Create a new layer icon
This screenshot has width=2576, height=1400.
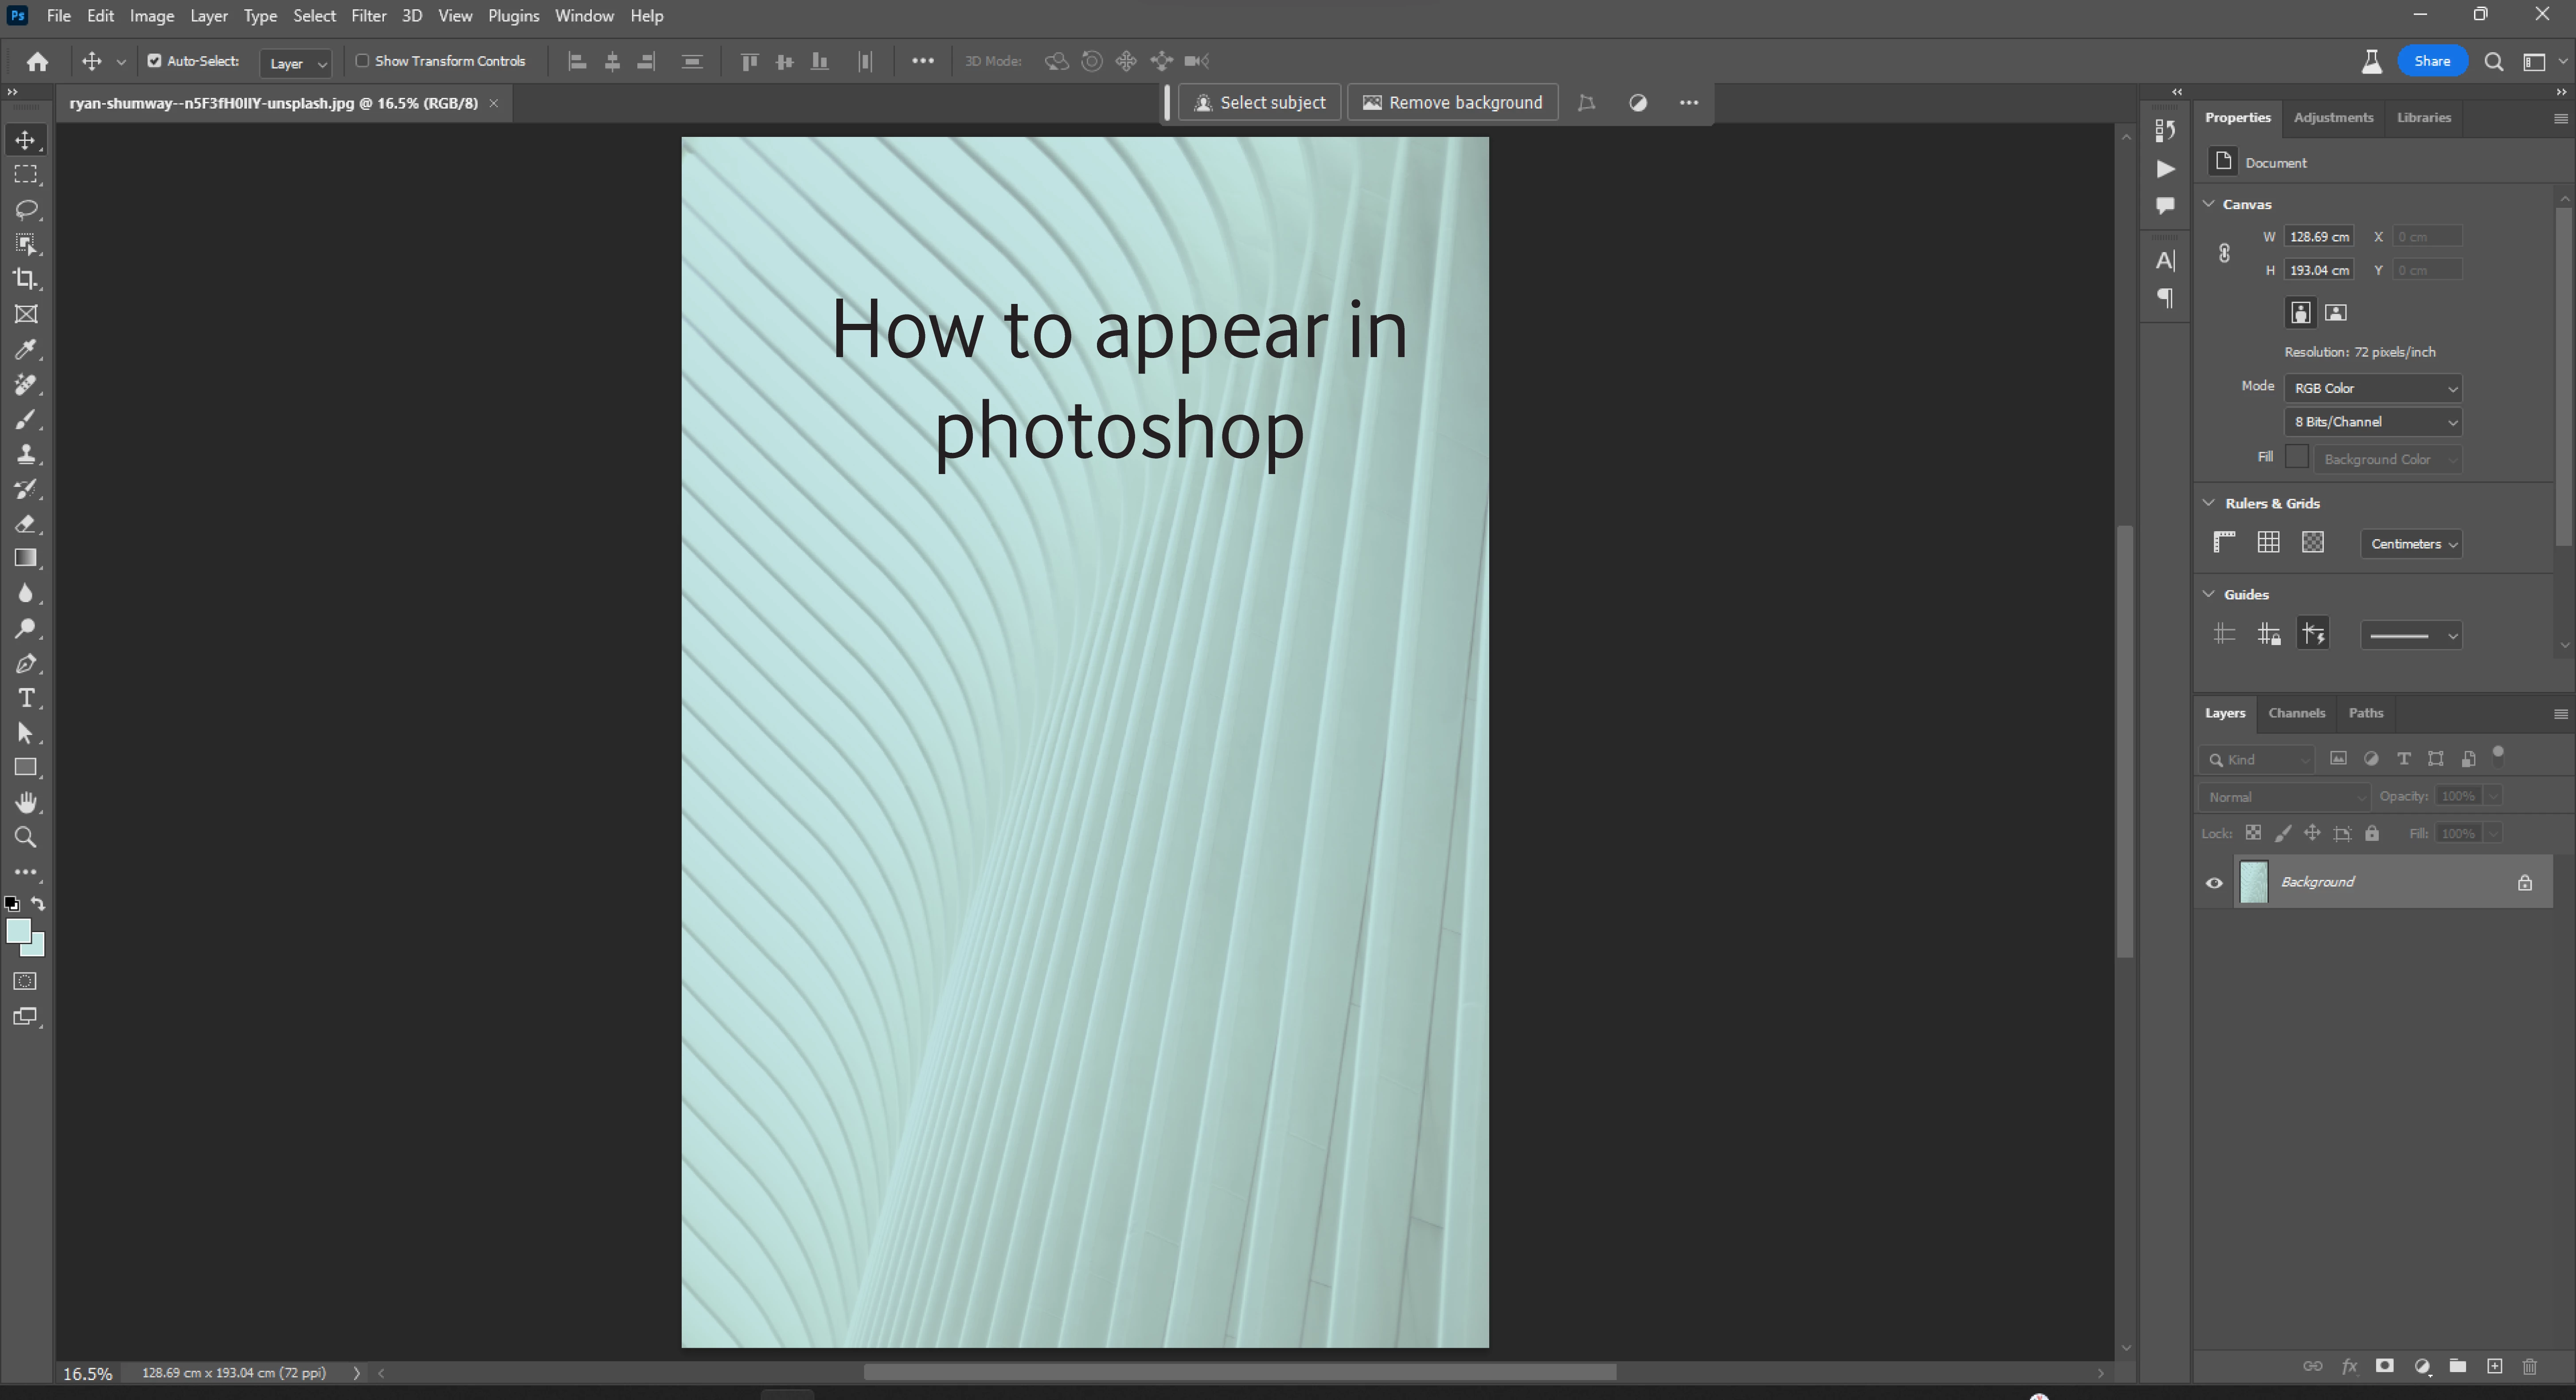click(x=2494, y=1366)
